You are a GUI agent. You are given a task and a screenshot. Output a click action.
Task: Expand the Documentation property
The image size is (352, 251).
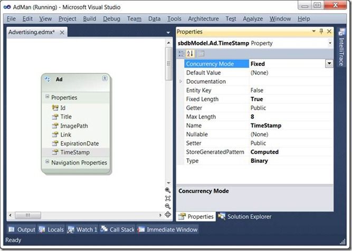(180, 81)
